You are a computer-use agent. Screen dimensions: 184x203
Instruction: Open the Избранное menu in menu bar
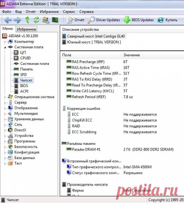click(49, 12)
